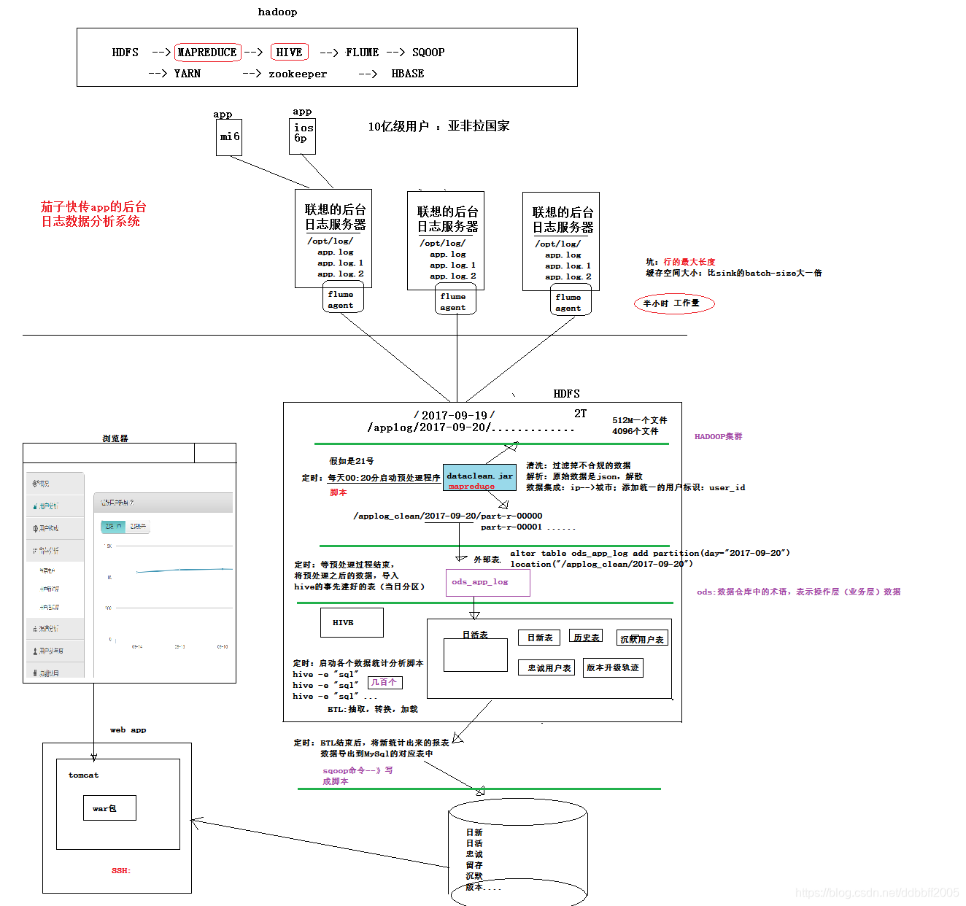Image resolution: width=966 pixels, height=906 pixels.
Task: Click the 缓存空间大小 note
Action: (x=734, y=273)
